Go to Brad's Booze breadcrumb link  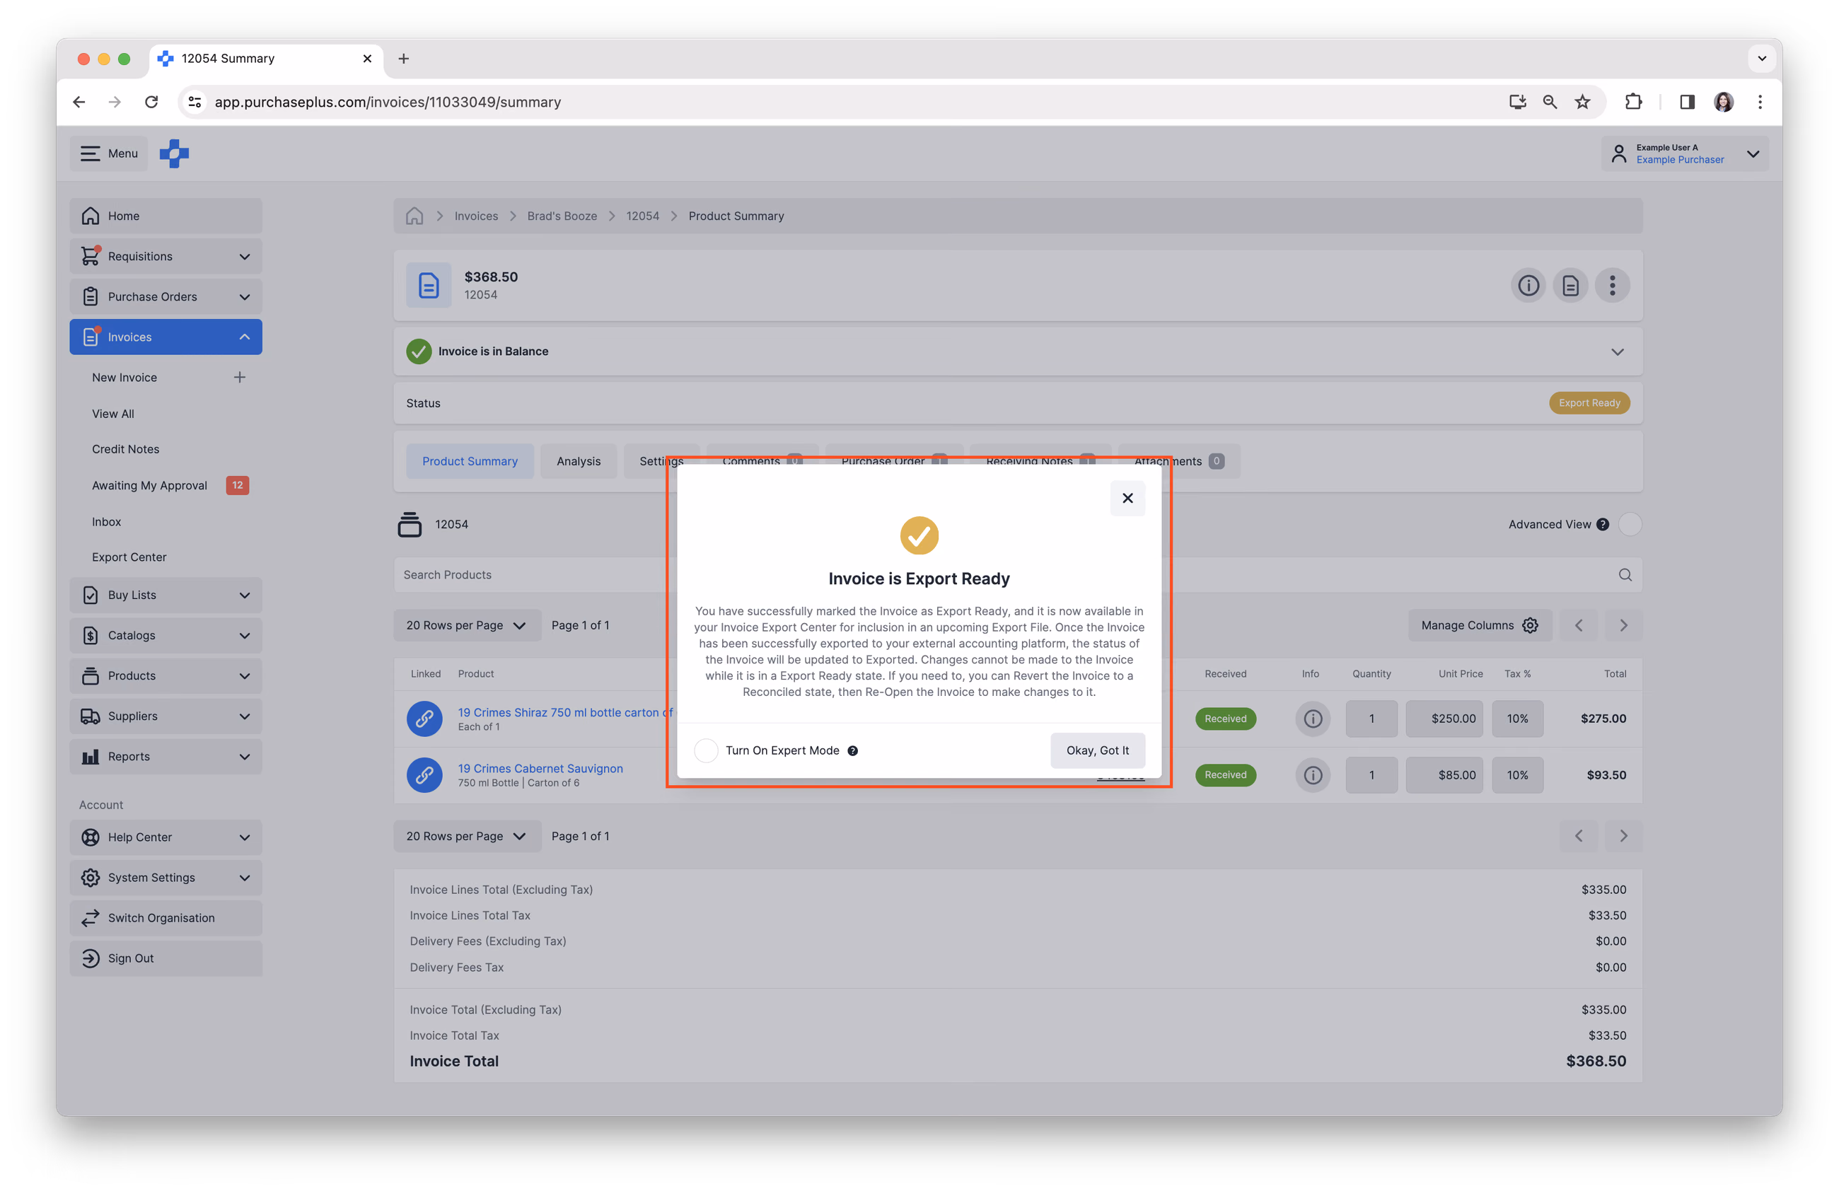coord(562,216)
